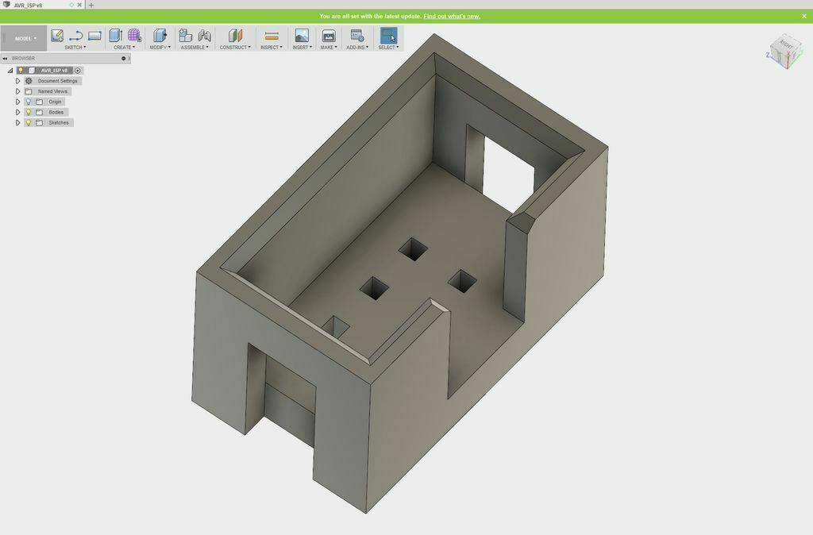Viewport: 813px width, 535px height.
Task: Dismiss the green update notification banner
Action: (x=804, y=16)
